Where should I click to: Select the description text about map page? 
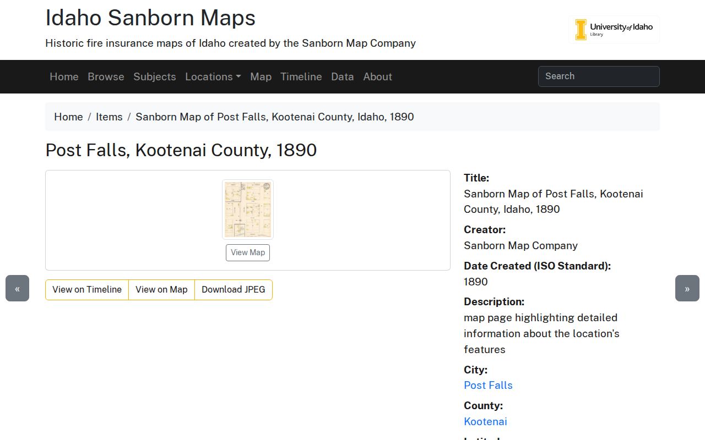coord(541,333)
